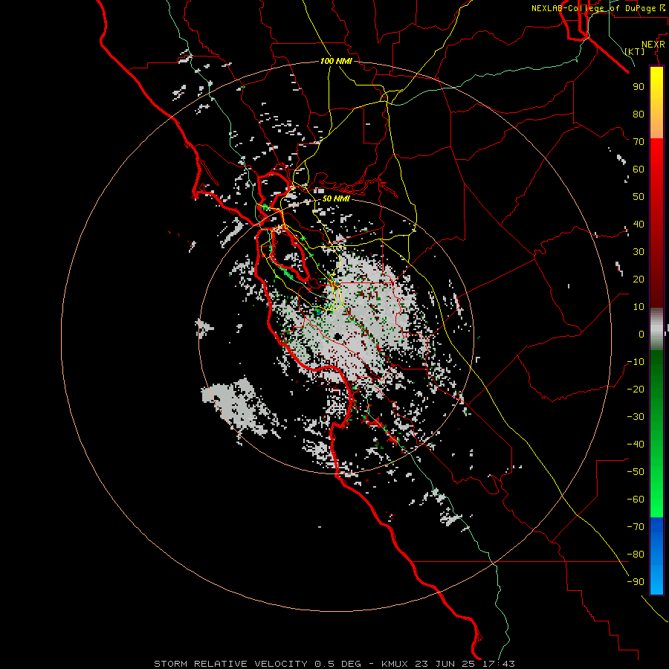Click the -60 knot label on color scale

point(636,500)
